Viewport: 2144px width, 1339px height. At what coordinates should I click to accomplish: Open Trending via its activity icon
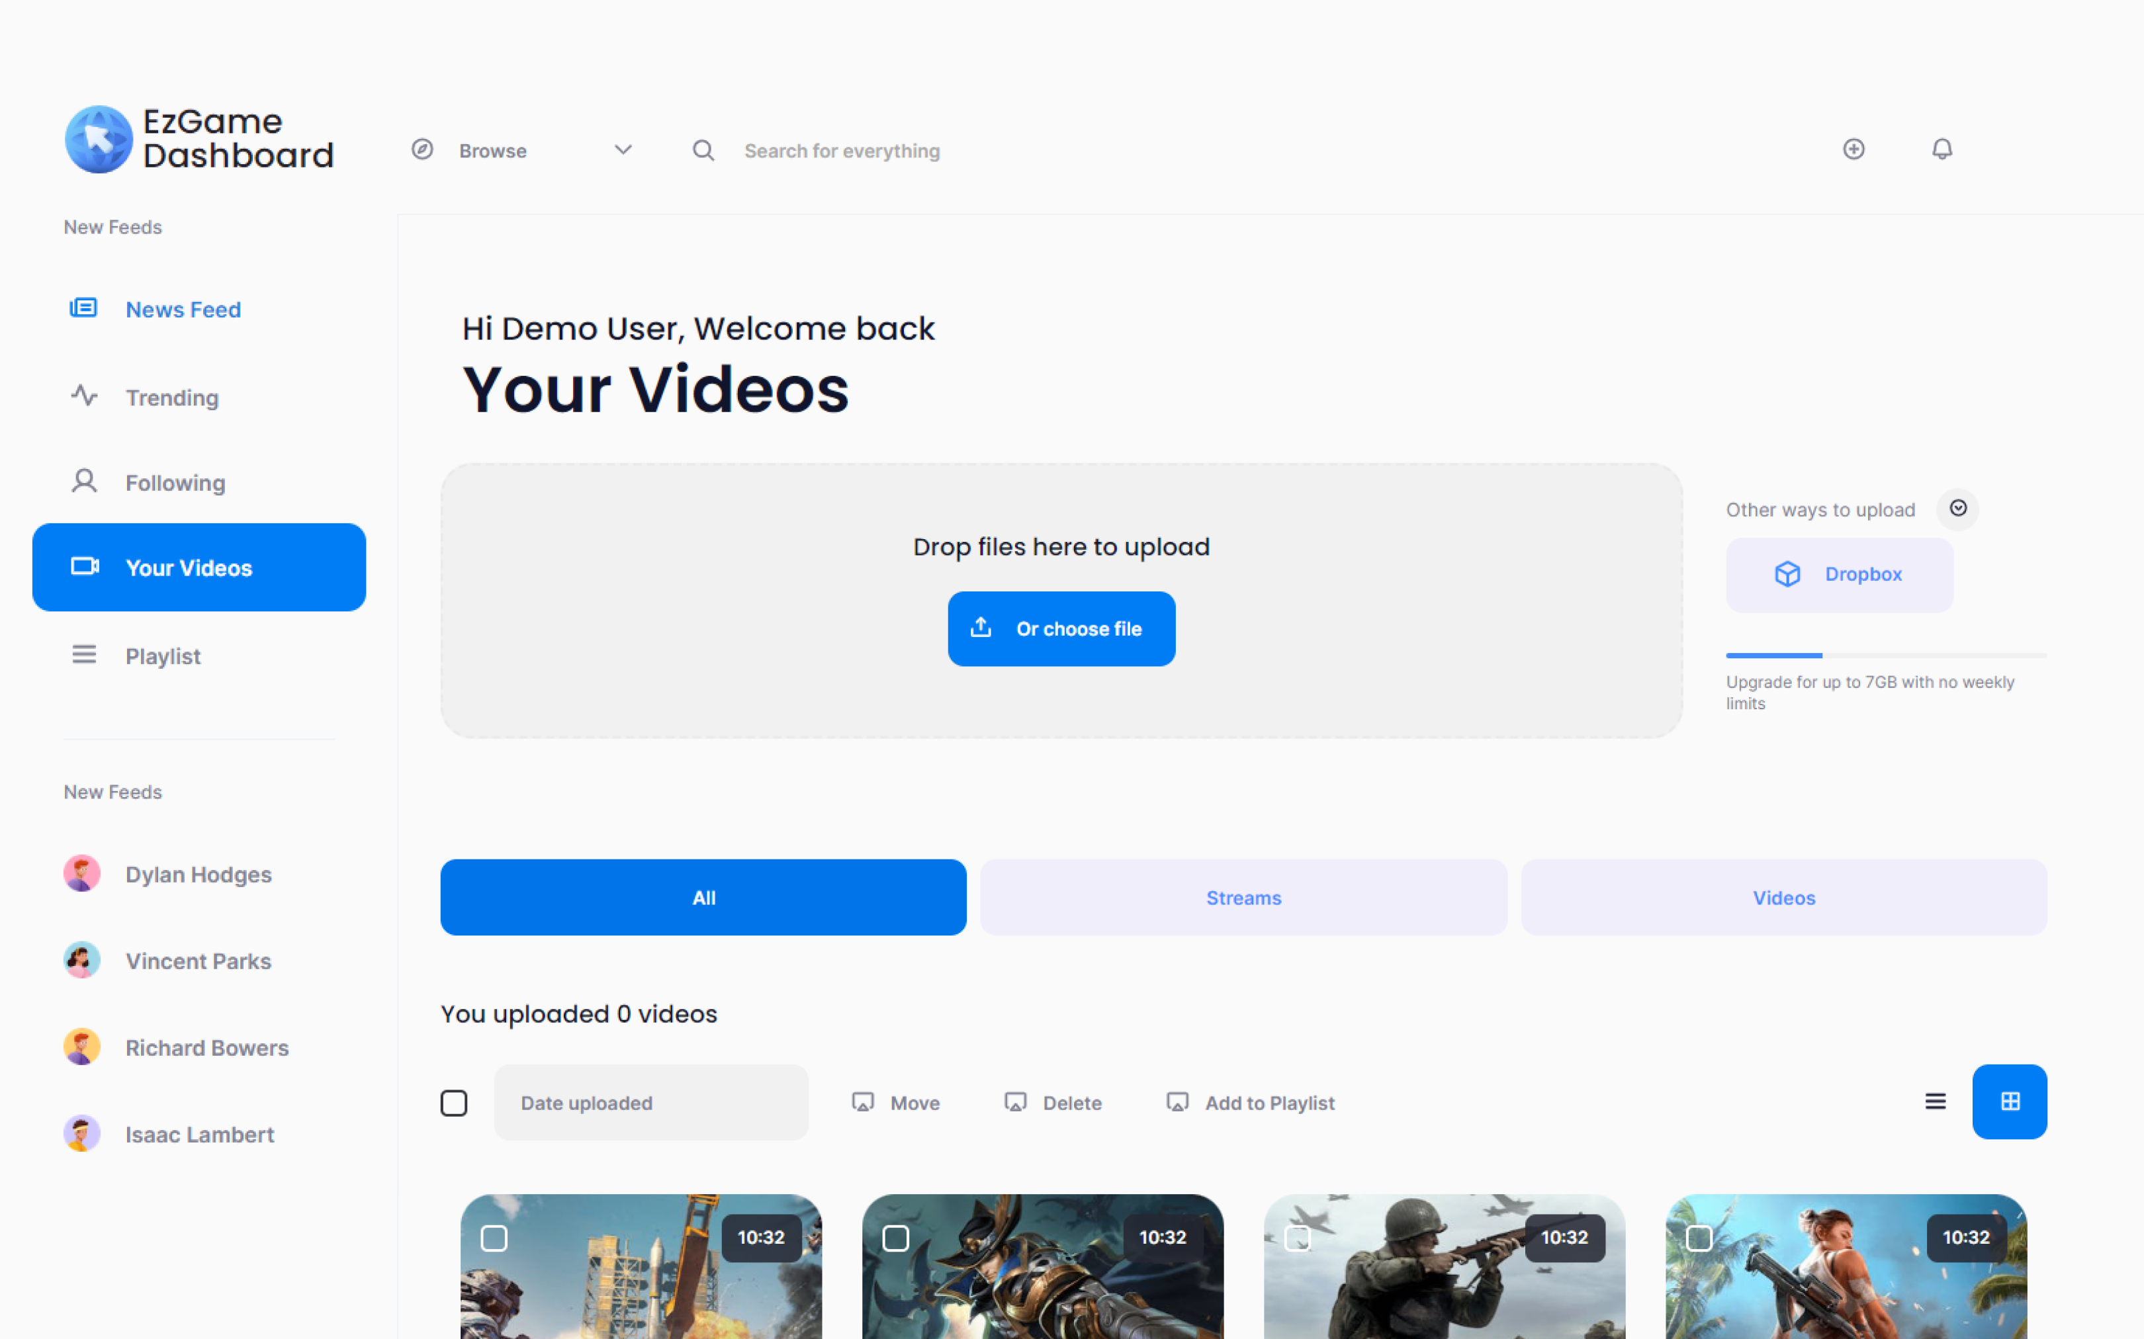(82, 396)
